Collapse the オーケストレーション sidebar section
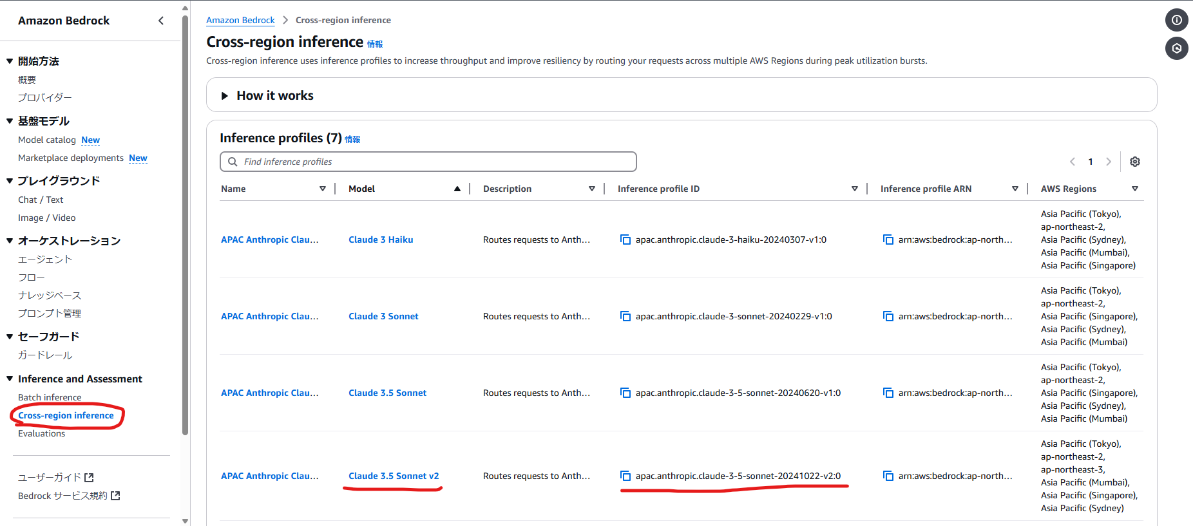The image size is (1193, 526). pyautogui.click(x=10, y=241)
